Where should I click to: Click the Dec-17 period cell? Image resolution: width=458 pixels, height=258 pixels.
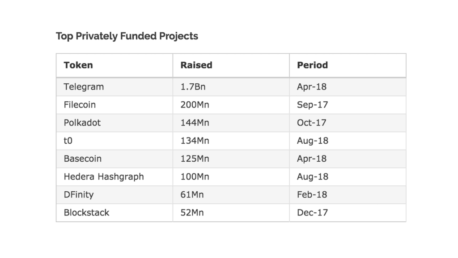312,212
